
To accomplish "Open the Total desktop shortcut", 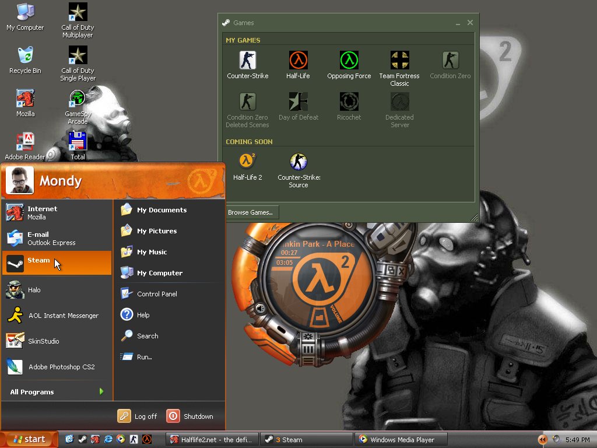I will (78, 146).
